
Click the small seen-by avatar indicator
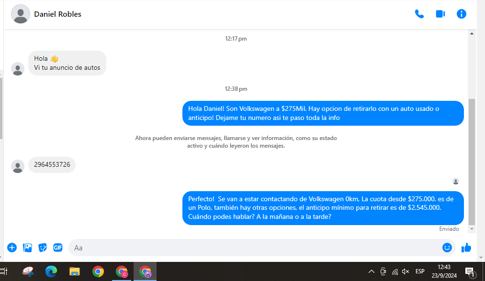click(x=456, y=181)
